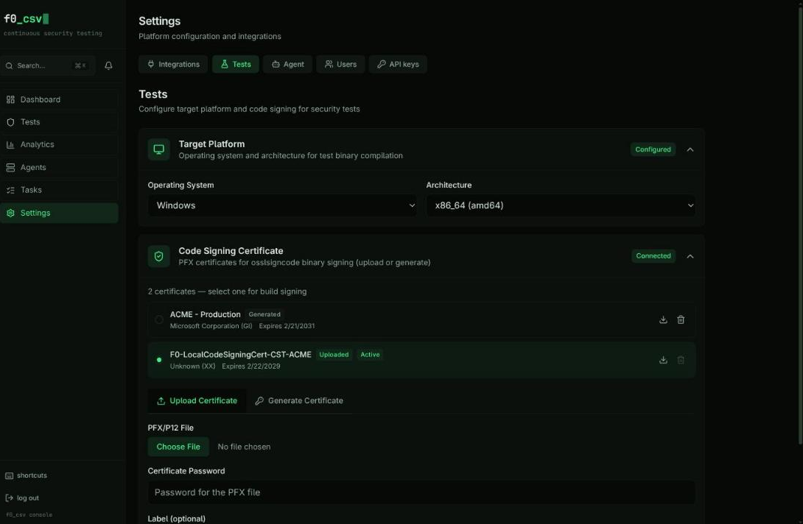The height and width of the screenshot is (524, 803).
Task: Open the API keys tab
Action: tap(398, 64)
